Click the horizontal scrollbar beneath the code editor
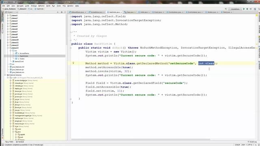This screenshot has height=146, width=260. tap(141, 140)
